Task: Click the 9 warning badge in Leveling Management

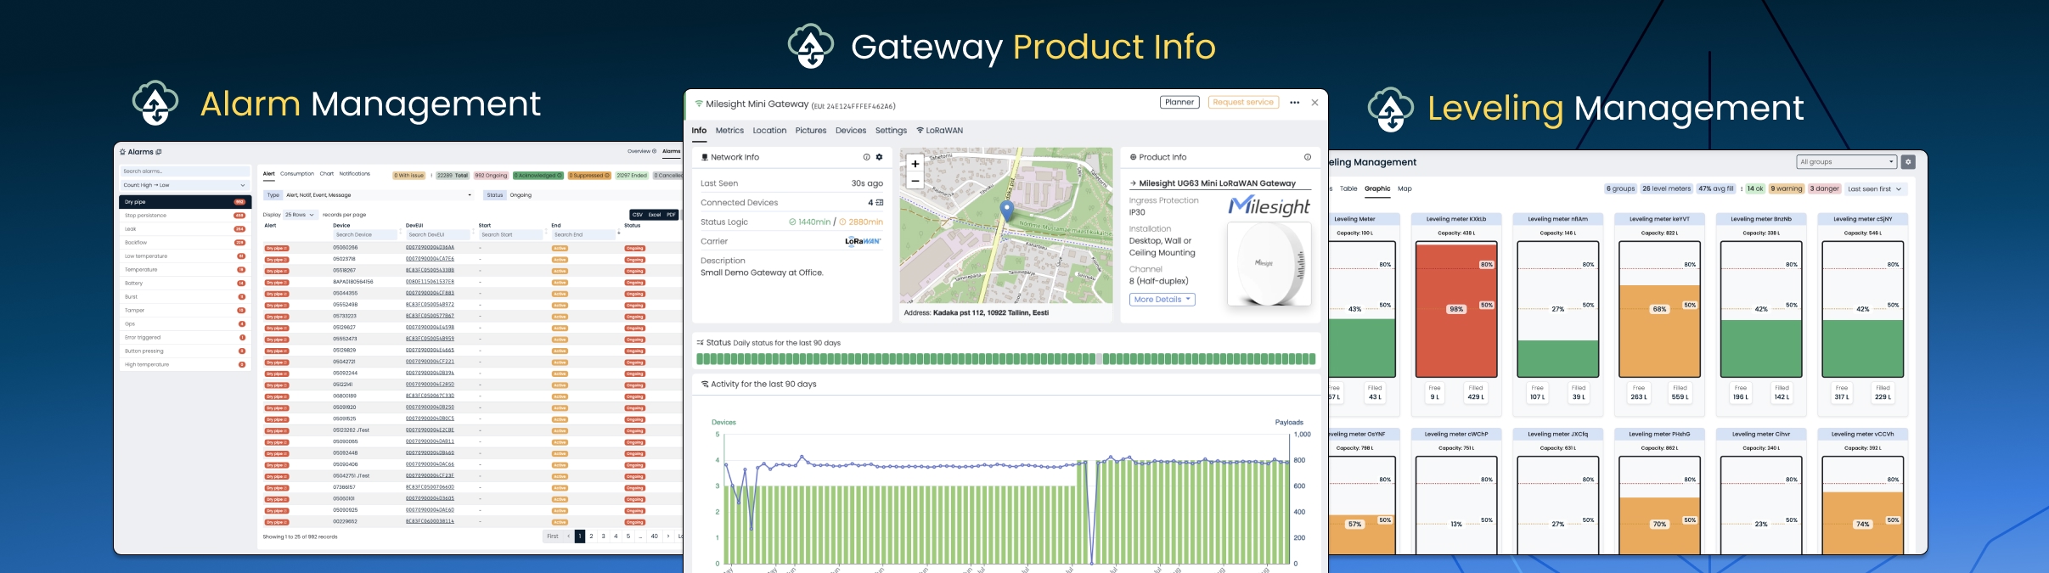Action: pos(1787,189)
